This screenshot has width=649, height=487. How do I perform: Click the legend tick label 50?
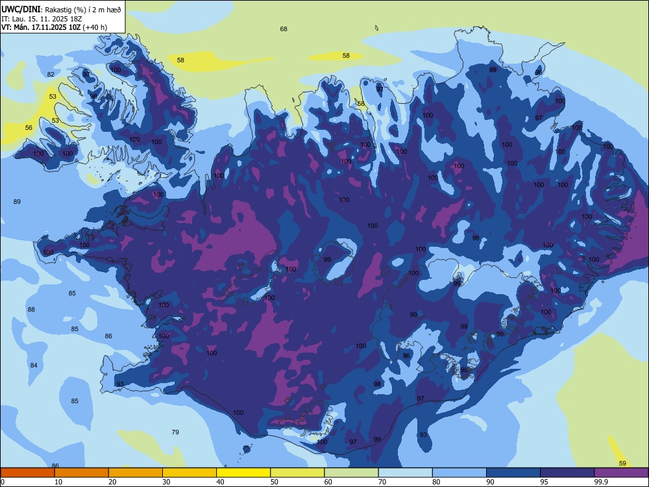tap(274, 482)
